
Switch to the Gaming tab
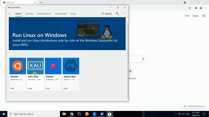pyautogui.click(x=29, y=14)
